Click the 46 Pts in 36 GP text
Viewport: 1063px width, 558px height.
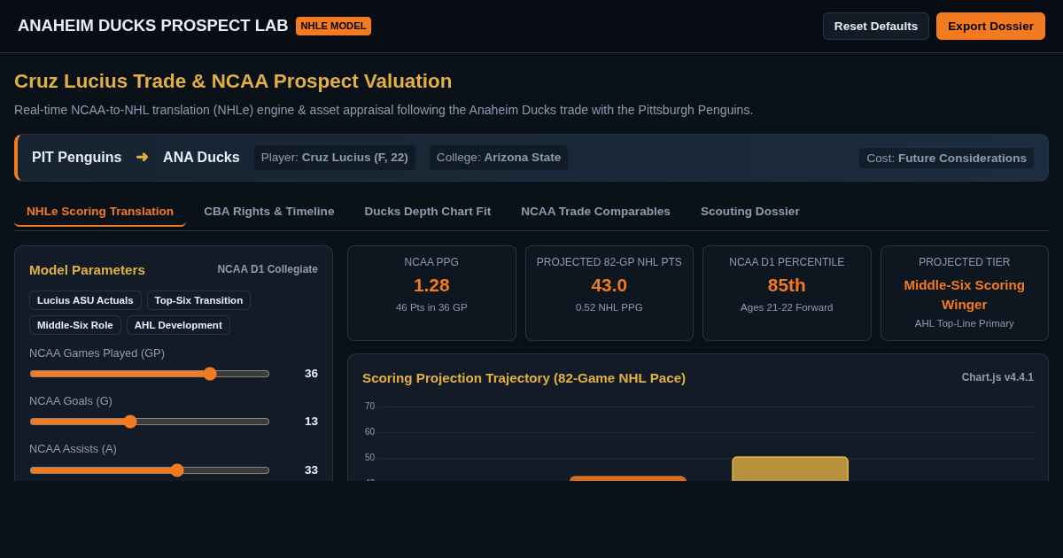click(431, 307)
